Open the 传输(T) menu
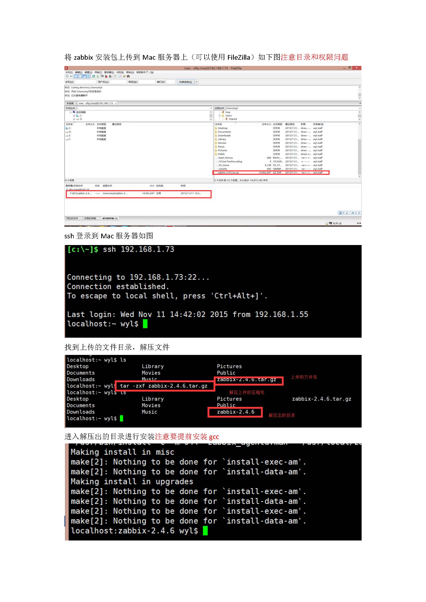 [x=98, y=73]
